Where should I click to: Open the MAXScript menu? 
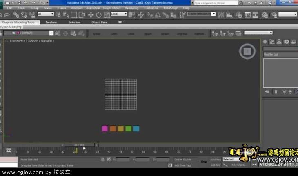[x=171, y=8]
